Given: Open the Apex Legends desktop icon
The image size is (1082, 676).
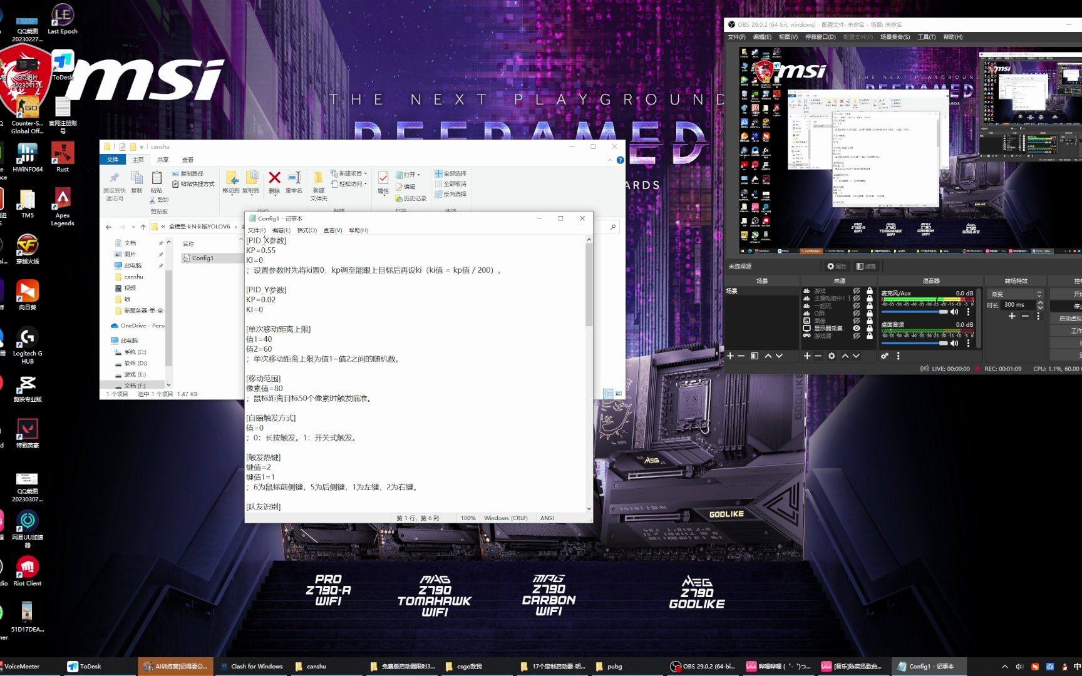Looking at the screenshot, I should (x=62, y=207).
